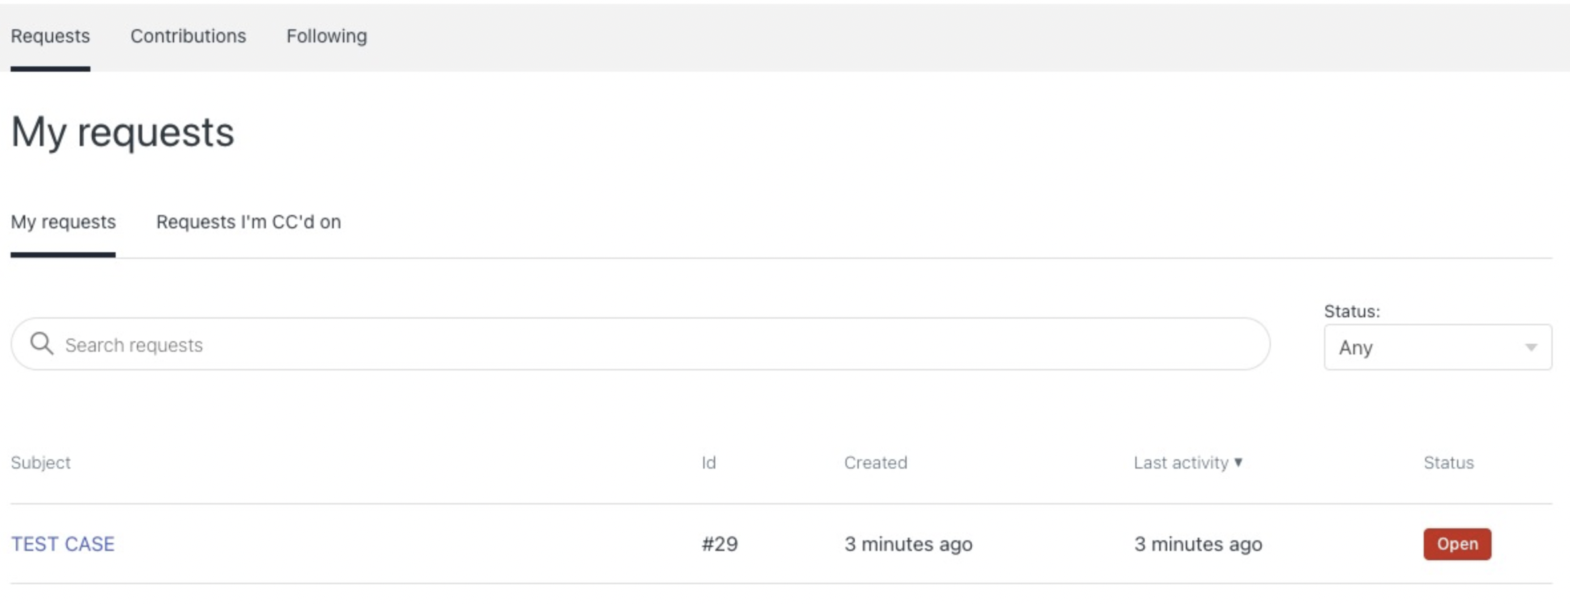Click the My requests page heading
The image size is (1570, 604).
(x=123, y=132)
